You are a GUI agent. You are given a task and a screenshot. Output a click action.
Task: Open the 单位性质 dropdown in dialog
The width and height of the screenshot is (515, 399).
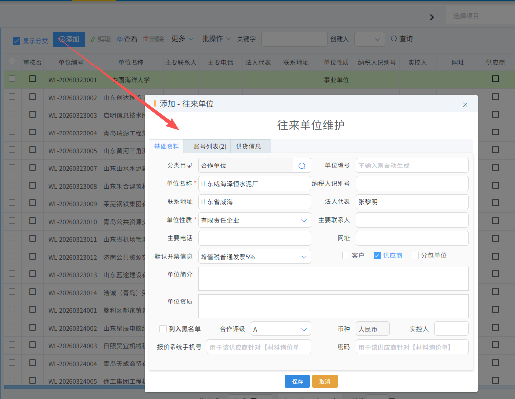tap(255, 220)
